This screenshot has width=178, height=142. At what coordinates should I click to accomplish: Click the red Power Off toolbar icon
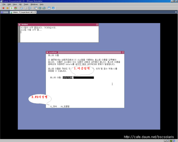pyautogui.click(x=3, y=8)
